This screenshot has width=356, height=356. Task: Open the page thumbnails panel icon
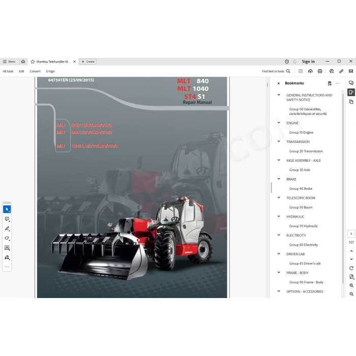(x=351, y=102)
